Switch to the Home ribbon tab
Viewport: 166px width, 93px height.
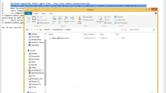[36, 13]
